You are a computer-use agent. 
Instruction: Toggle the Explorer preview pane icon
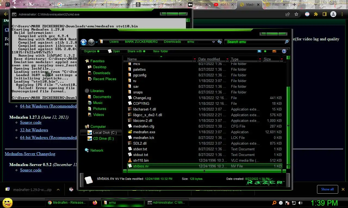tap(274, 51)
